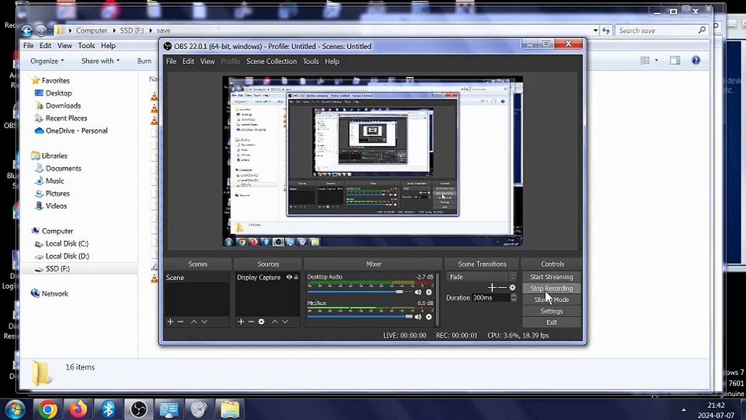Open OBS View menu
This screenshot has height=420, width=746.
coord(207,61)
